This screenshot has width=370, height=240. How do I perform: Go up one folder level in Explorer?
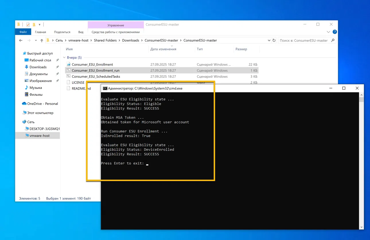click(x=42, y=40)
